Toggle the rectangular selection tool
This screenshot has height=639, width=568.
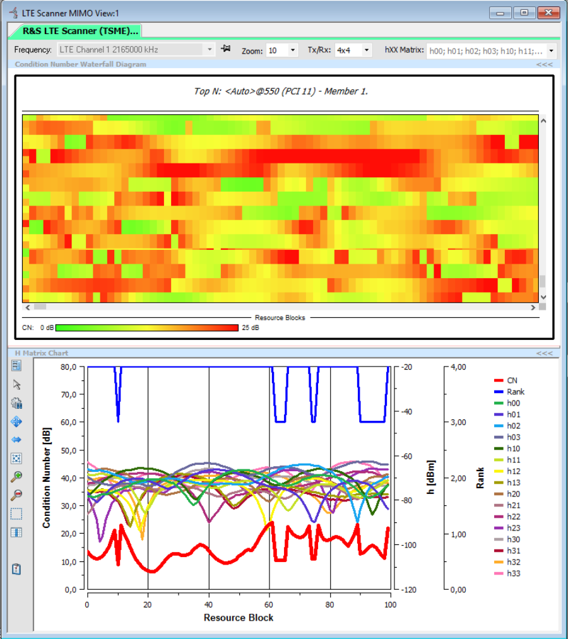16,513
